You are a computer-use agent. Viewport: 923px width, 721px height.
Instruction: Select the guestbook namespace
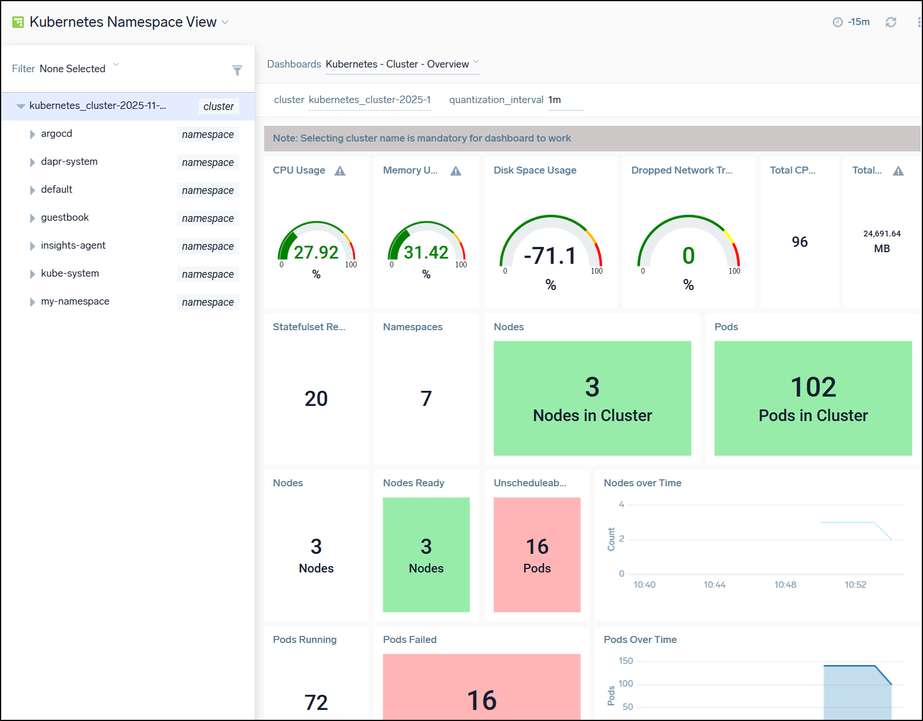pos(65,218)
